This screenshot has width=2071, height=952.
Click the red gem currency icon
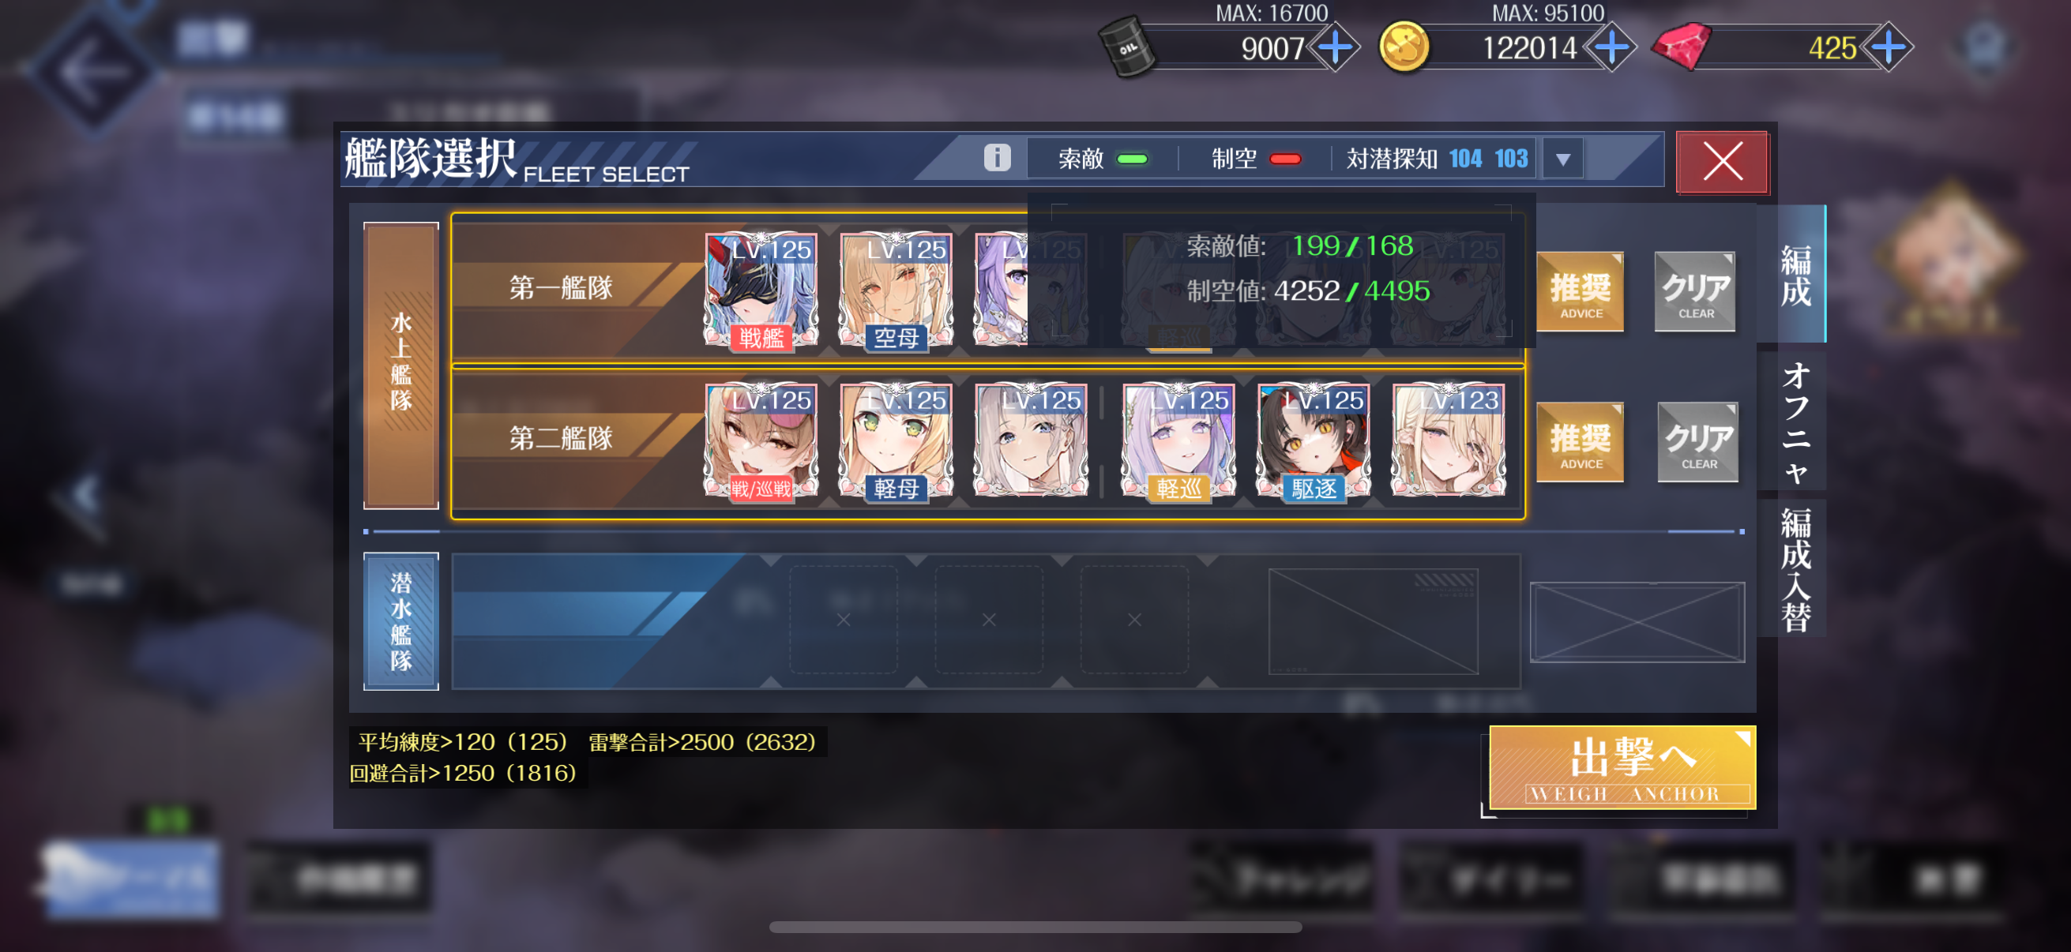pos(1680,47)
